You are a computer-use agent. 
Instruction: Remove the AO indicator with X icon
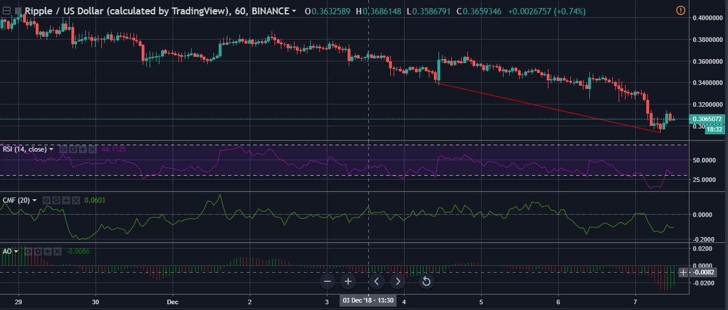(57, 251)
